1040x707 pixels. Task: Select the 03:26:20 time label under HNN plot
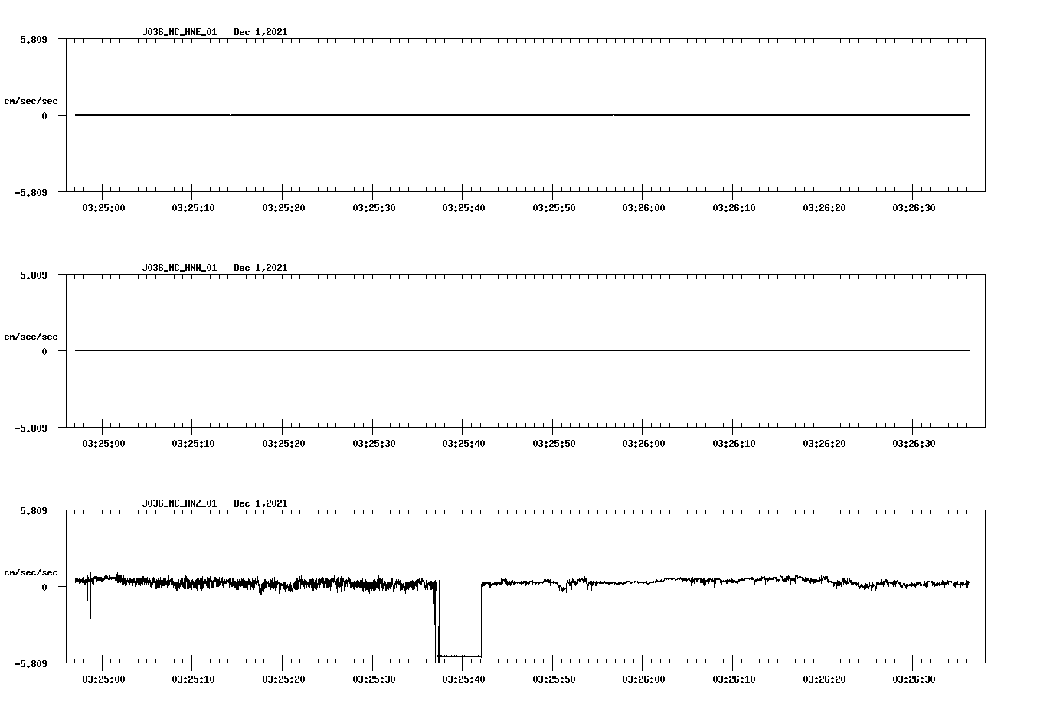824,443
